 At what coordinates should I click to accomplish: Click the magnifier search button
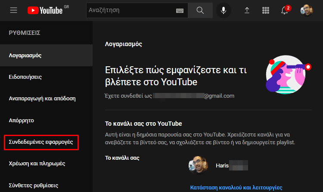pos(200,10)
